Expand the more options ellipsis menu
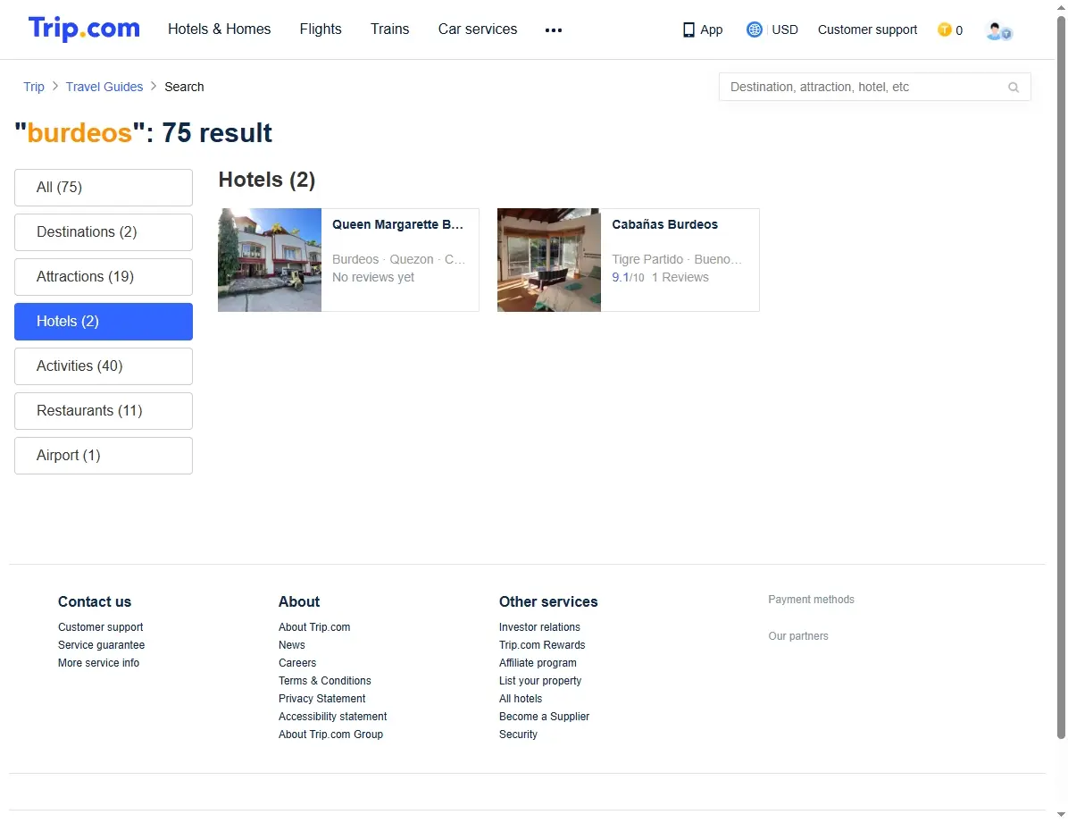 point(553,30)
